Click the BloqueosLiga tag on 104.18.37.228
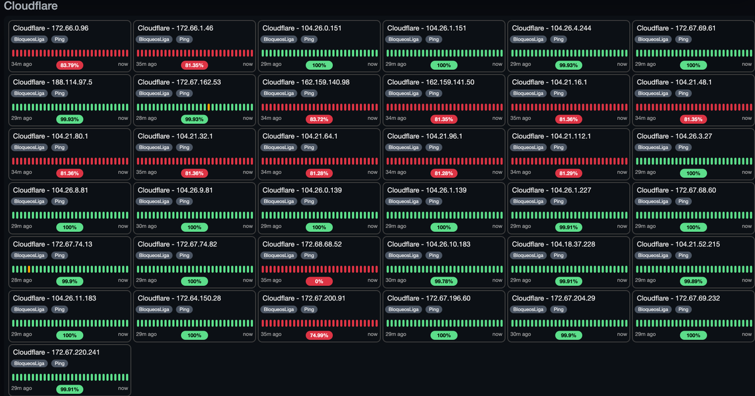 coord(529,255)
